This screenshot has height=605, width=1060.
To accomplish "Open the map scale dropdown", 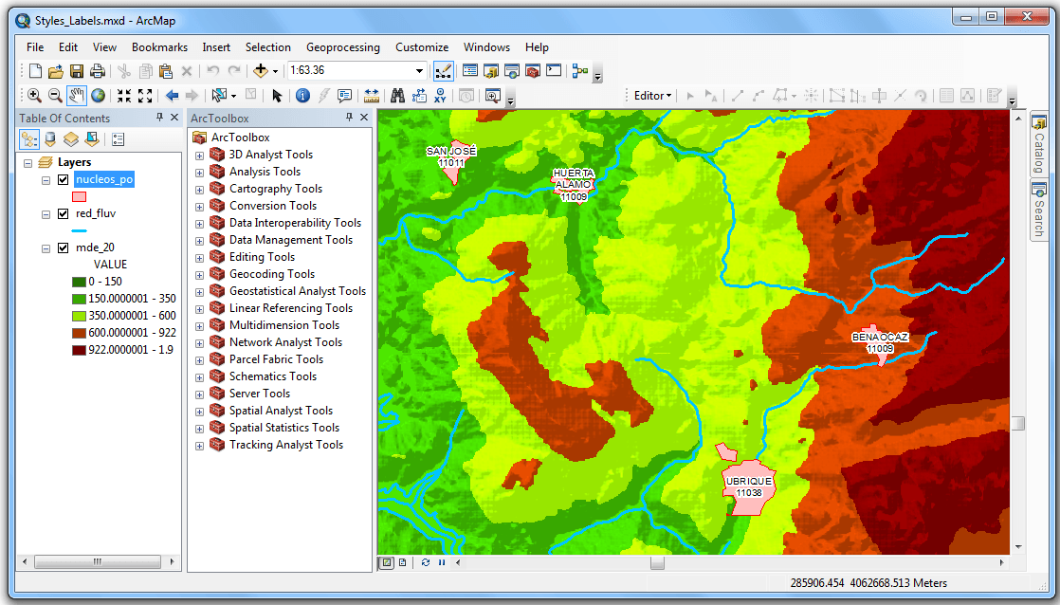I will tap(420, 71).
